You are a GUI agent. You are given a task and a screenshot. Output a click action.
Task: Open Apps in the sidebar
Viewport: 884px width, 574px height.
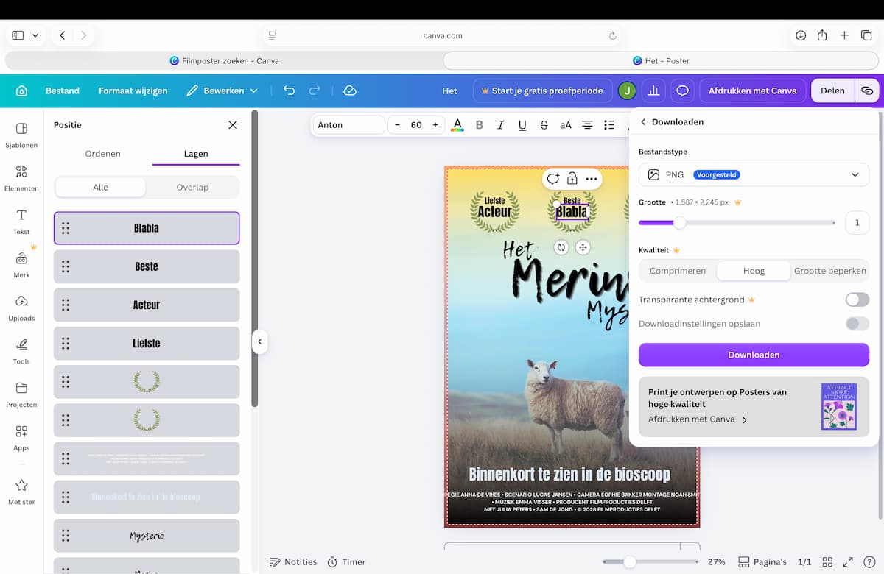(x=21, y=438)
